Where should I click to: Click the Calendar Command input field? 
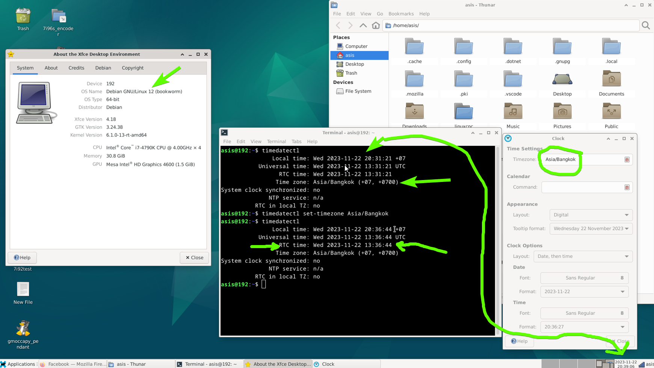(x=587, y=188)
